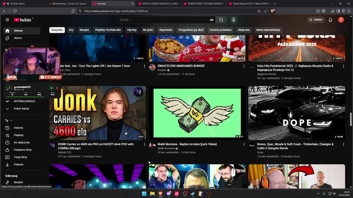Switch to the YouTube Music tab
353x198 pixels.
tap(23, 4)
